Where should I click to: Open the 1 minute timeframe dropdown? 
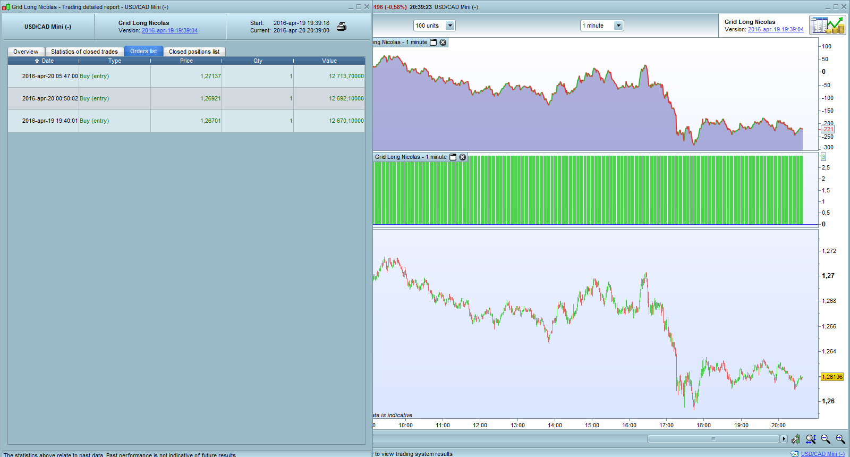[618, 26]
